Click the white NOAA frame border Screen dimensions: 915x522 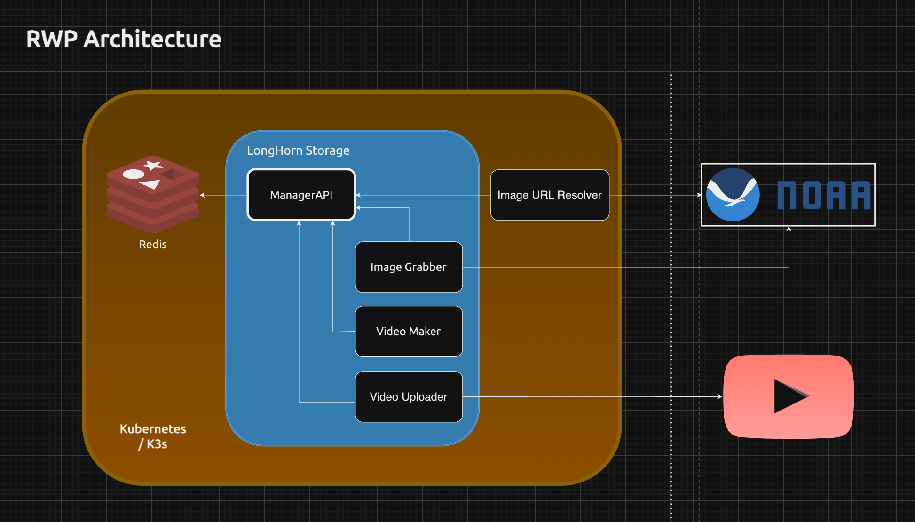(788, 164)
